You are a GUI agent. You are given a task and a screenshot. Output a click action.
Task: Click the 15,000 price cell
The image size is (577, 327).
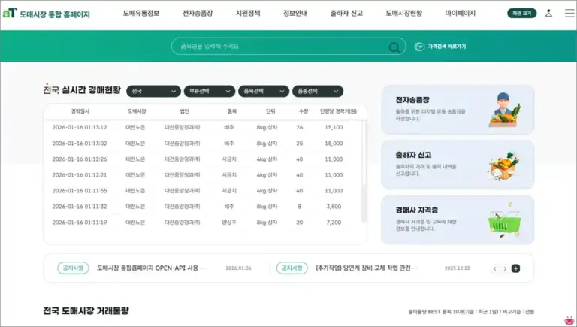[334, 144]
